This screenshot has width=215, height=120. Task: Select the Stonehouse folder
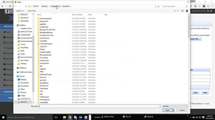click(44, 86)
